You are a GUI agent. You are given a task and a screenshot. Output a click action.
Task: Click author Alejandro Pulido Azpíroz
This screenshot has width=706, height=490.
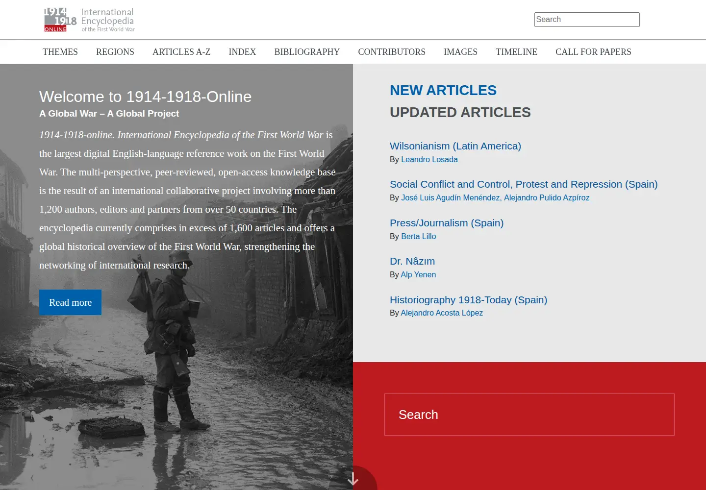pos(547,197)
